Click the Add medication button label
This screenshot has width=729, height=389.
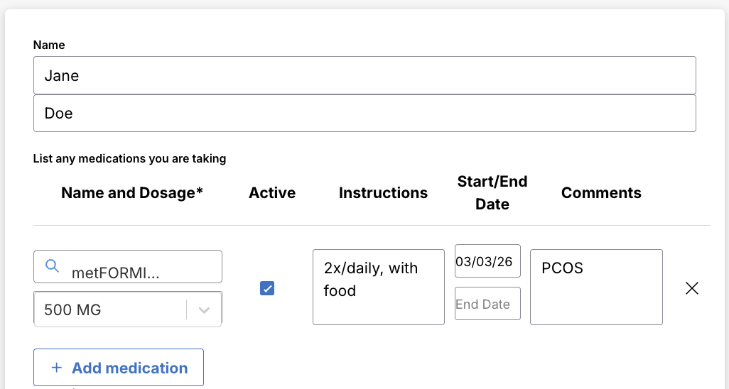click(x=129, y=368)
